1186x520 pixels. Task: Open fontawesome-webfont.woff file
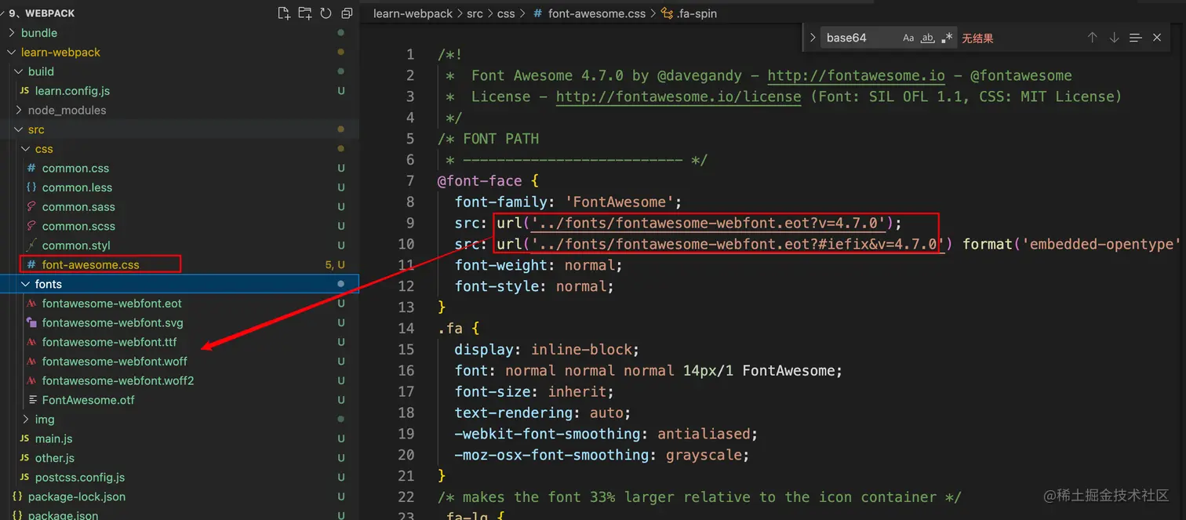115,362
